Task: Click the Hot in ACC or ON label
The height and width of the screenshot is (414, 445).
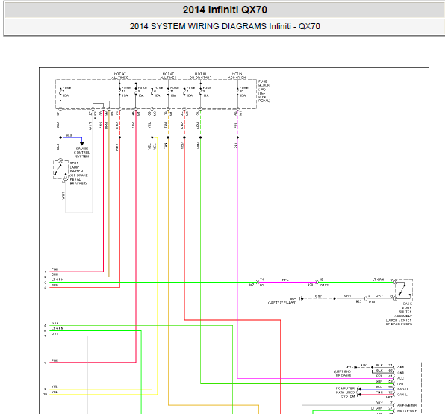Action: coord(237,75)
